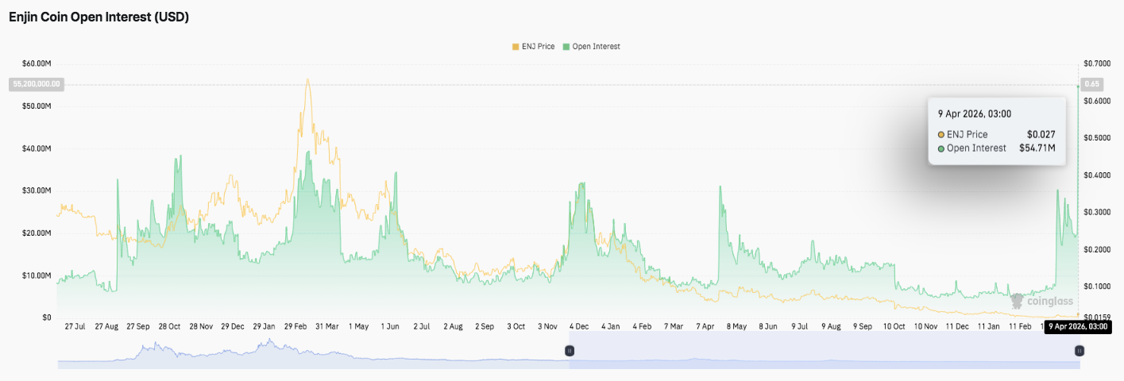This screenshot has width=1124, height=381.
Task: Click the 28 Oct date on the x-axis
Action: (169, 326)
